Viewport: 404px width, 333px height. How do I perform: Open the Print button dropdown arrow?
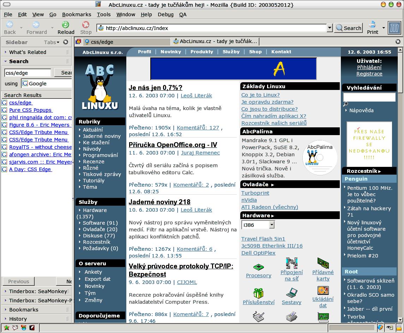(384, 28)
